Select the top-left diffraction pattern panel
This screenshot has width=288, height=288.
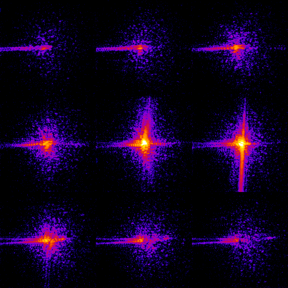pyautogui.click(x=48, y=48)
